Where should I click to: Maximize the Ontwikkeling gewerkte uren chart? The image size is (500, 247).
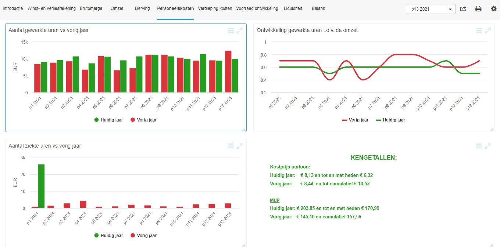point(488,30)
